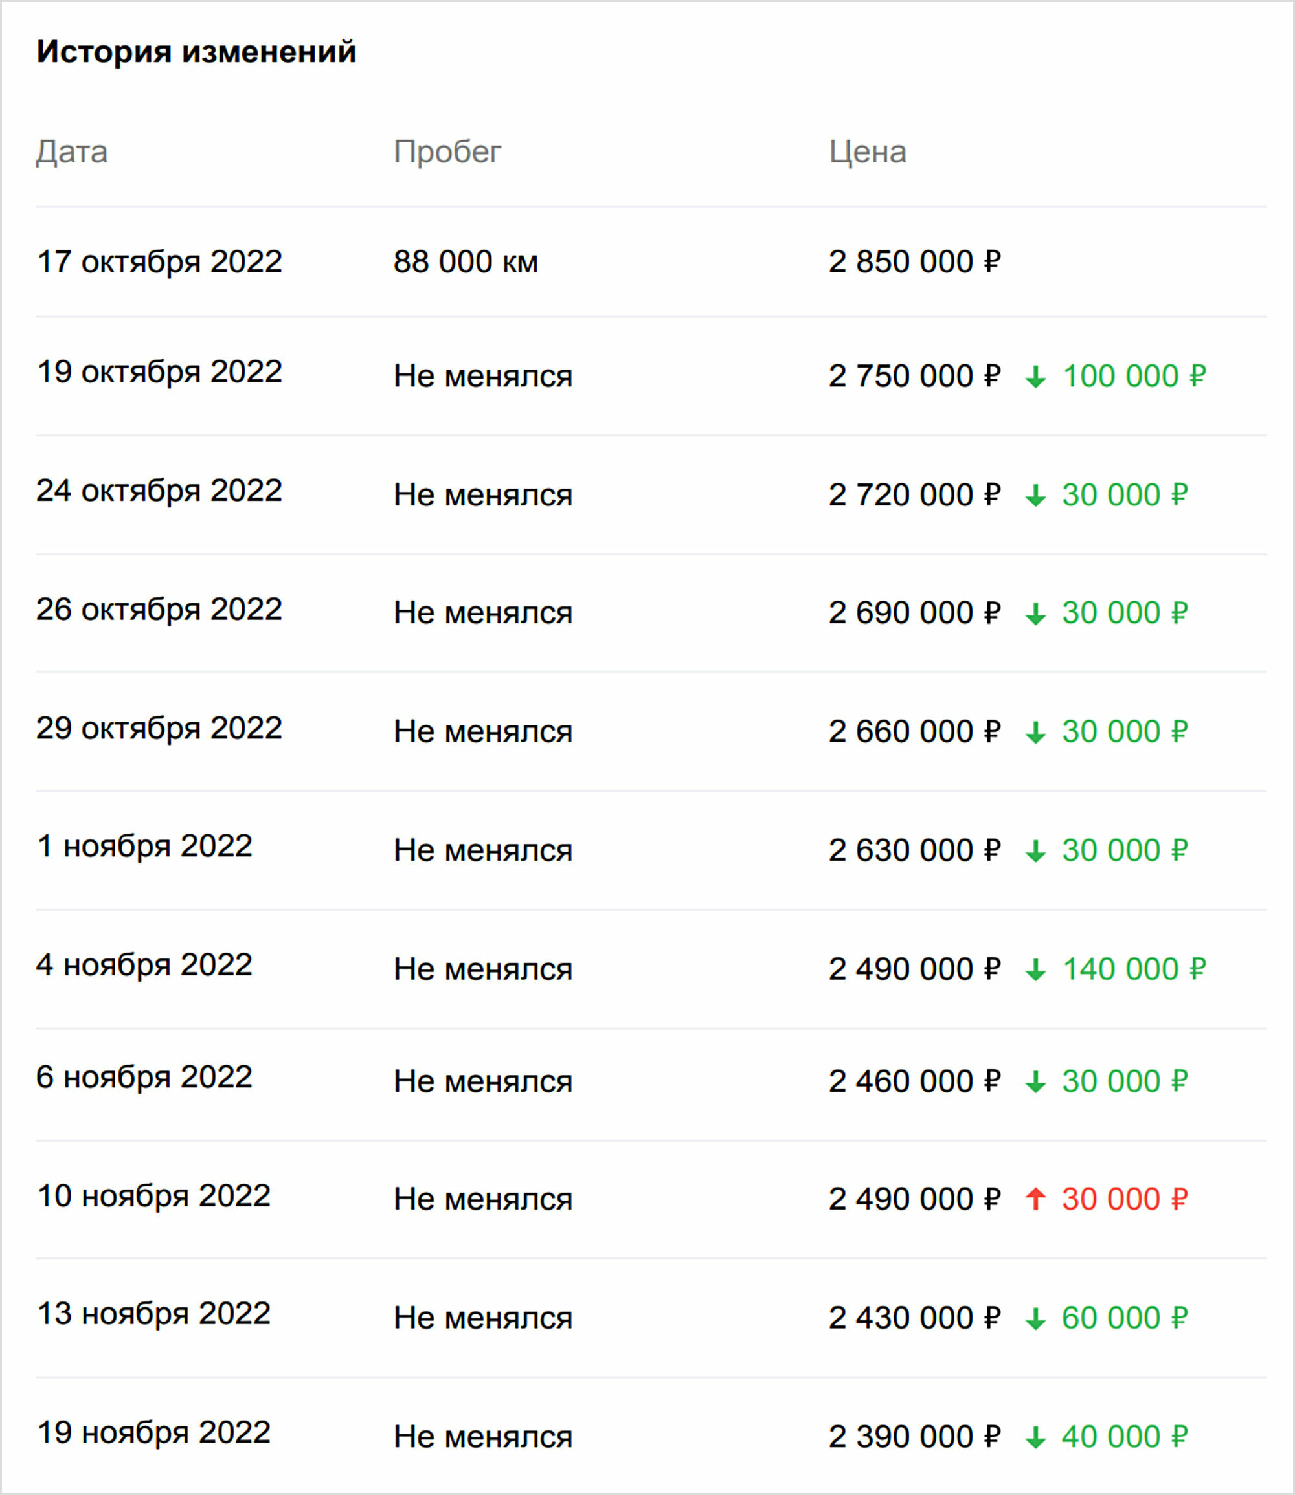Click the down arrow in 1 ноября row

[x=1035, y=851]
